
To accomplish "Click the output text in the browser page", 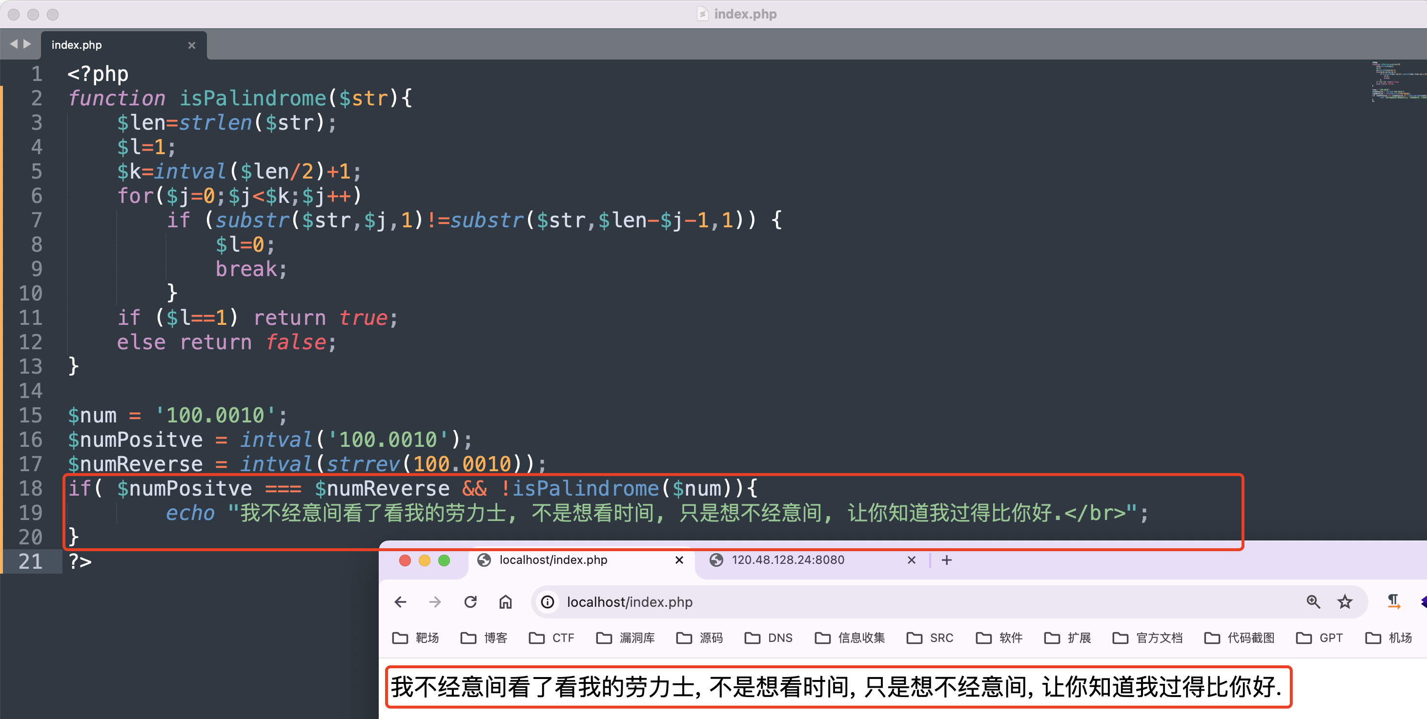I will [x=836, y=686].
